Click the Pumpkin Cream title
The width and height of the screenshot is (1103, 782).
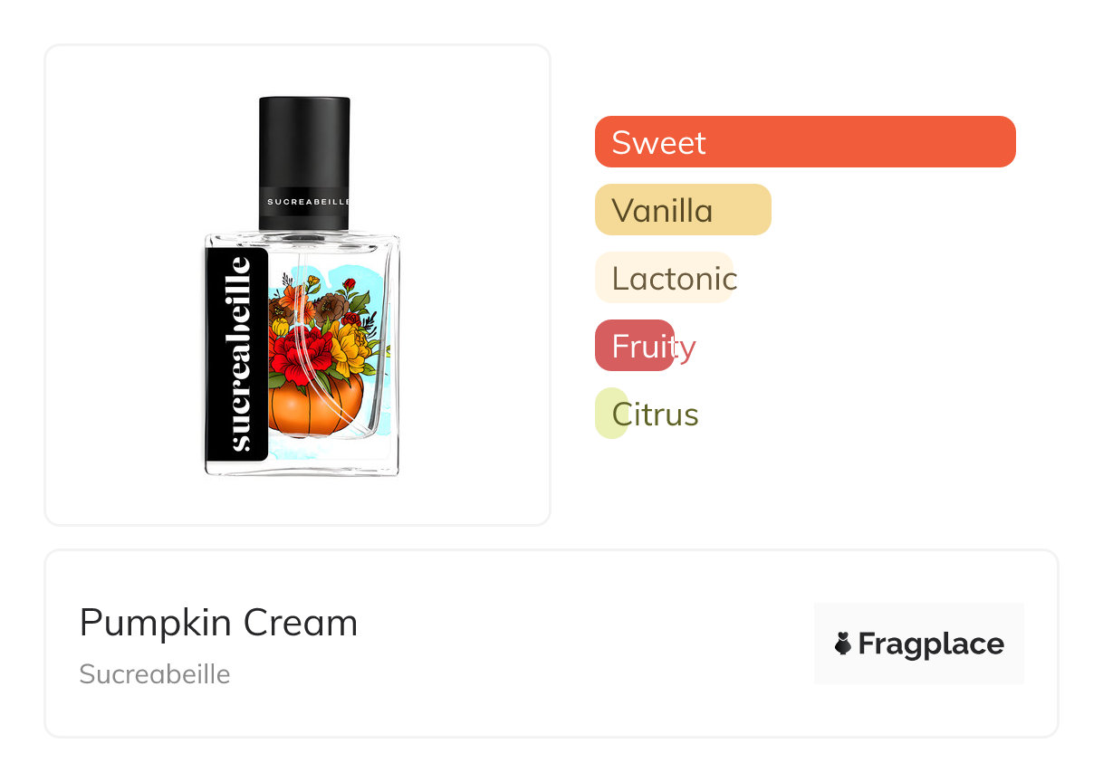pos(218,623)
